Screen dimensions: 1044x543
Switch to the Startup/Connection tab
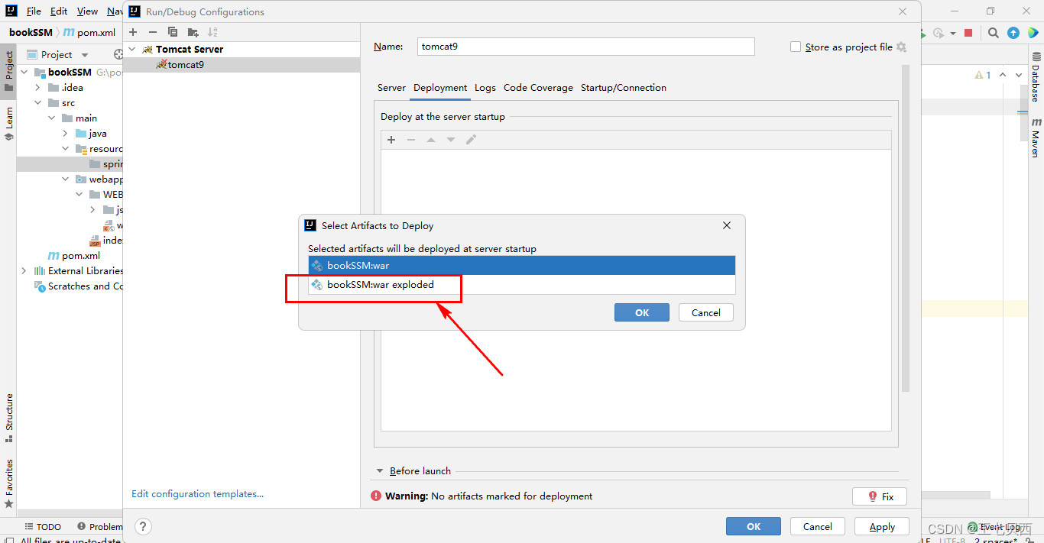pyautogui.click(x=624, y=88)
